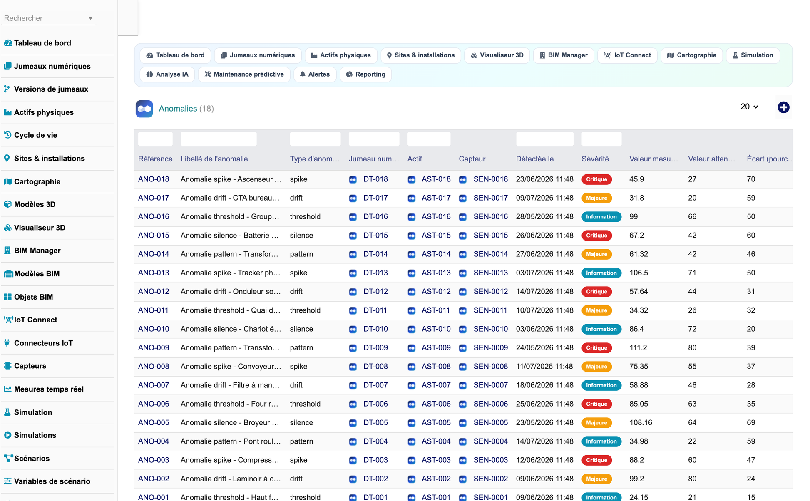Screen dimensions: 810x501
Task: Click Anomalie drift - Laminoir label
Action: click(231, 479)
